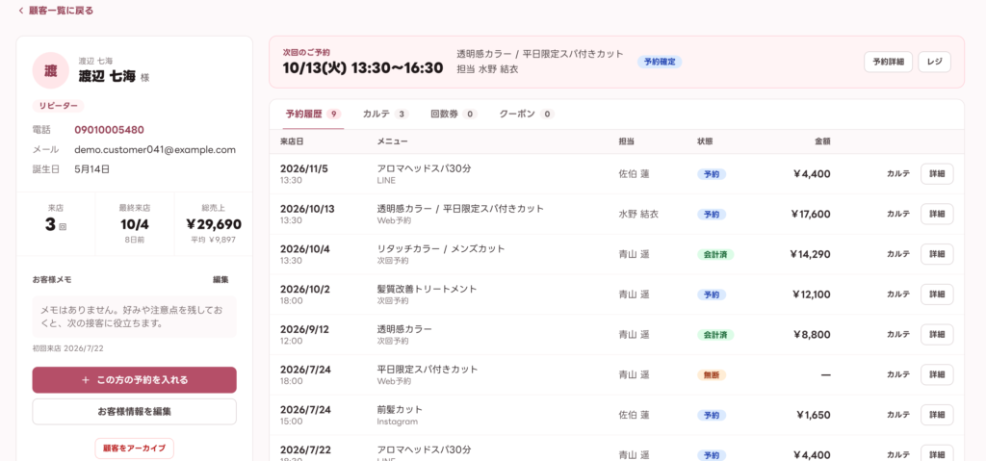
Task: Open カルテ for 2026/10/13 row
Action: 898,214
